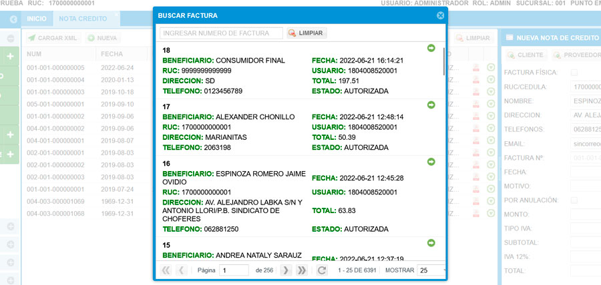
Task: Switch to the INICIO tab
Action: coord(36,19)
